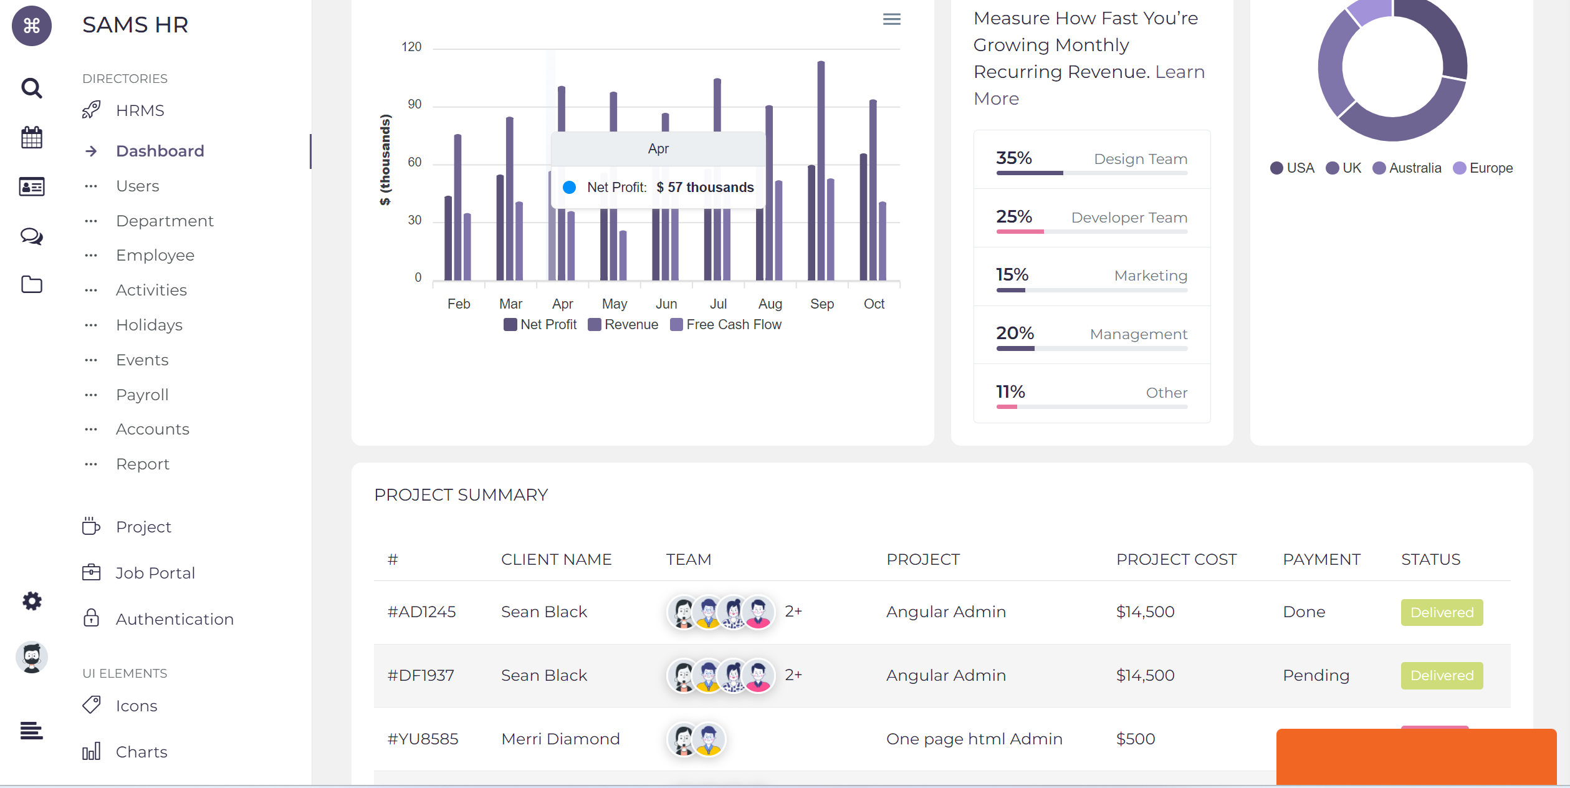The image size is (1570, 788).
Task: Select Dashboard in the sidebar
Action: point(160,151)
